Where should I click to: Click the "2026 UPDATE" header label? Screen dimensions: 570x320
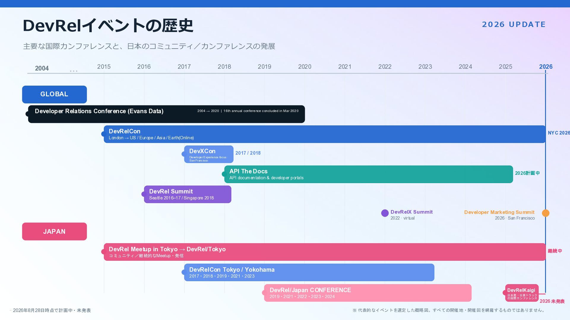[514, 24]
